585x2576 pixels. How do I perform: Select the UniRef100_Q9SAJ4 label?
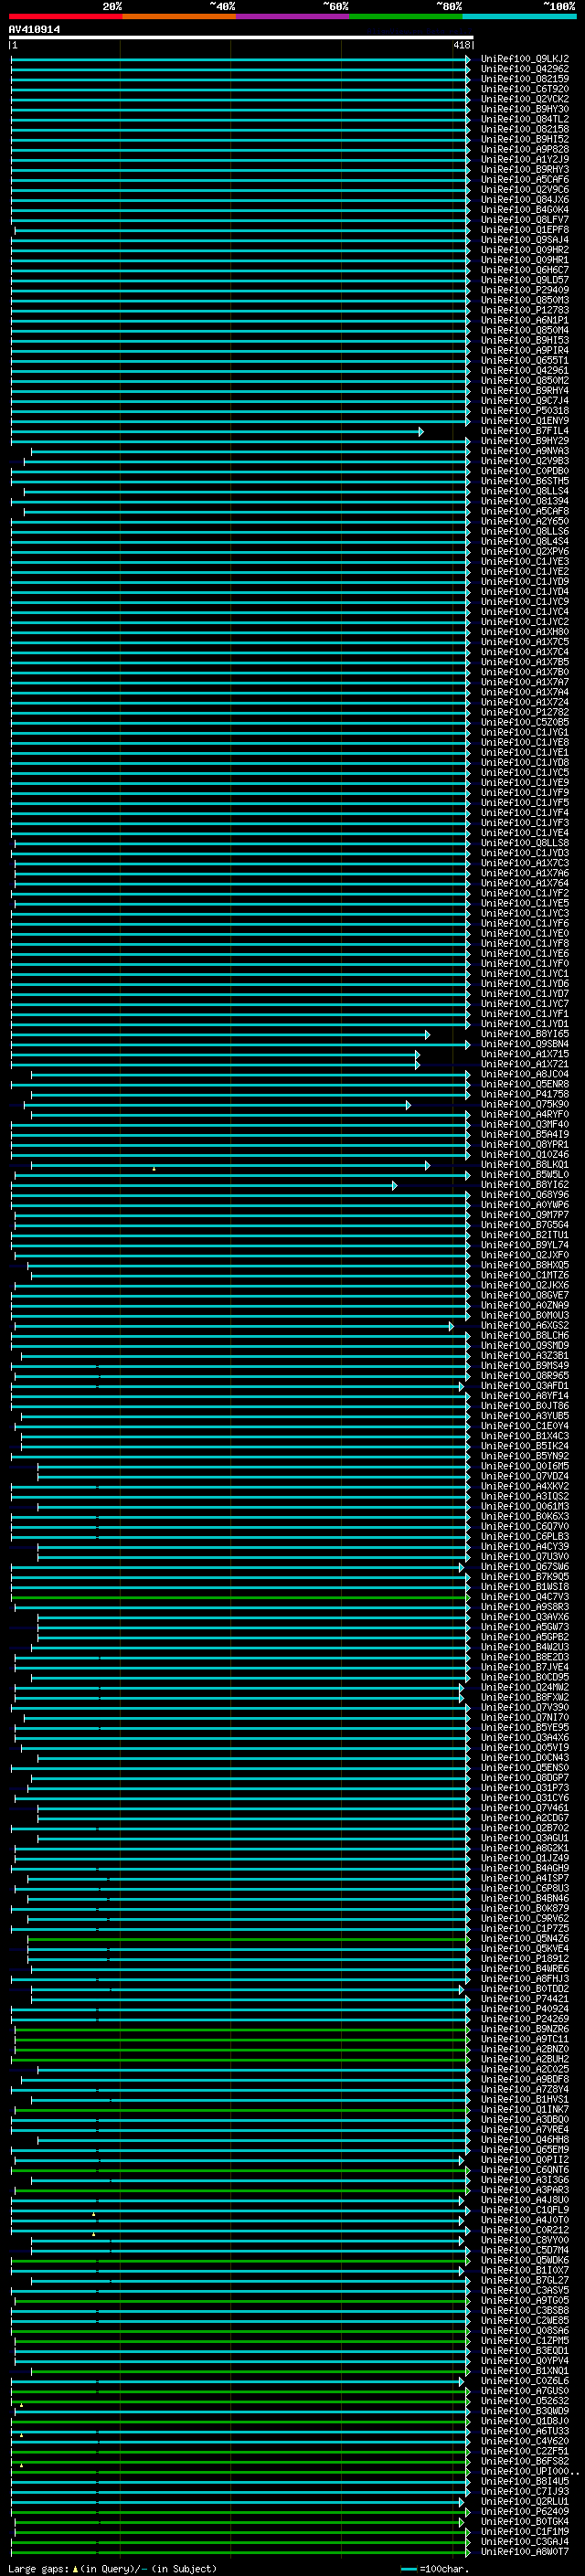click(525, 240)
